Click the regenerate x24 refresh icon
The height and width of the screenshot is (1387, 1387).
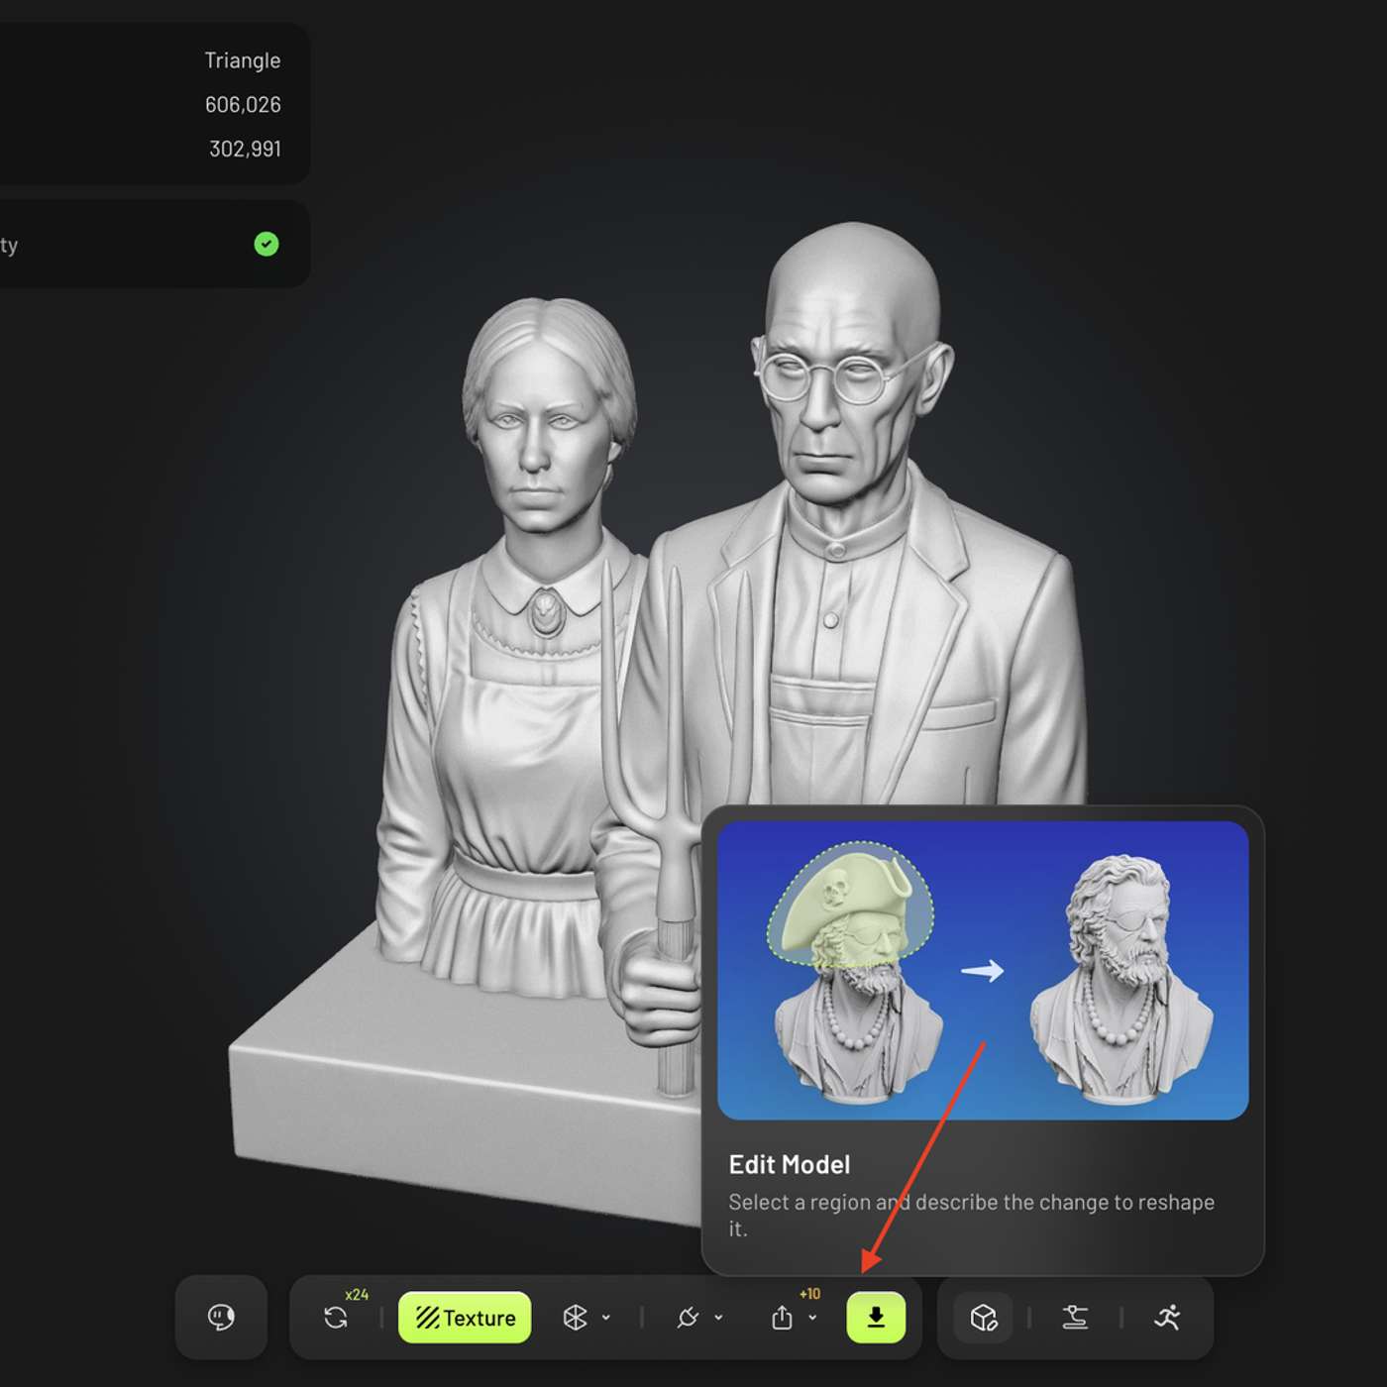click(336, 1318)
